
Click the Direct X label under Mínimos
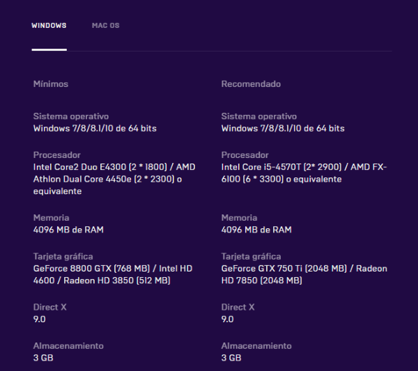[50, 307]
